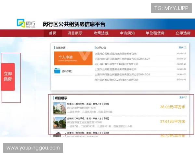Open 闵行区区筹公租房2024年第5次选房公告
Screen dimensions: 195x156
pyautogui.click(x=117, y=64)
